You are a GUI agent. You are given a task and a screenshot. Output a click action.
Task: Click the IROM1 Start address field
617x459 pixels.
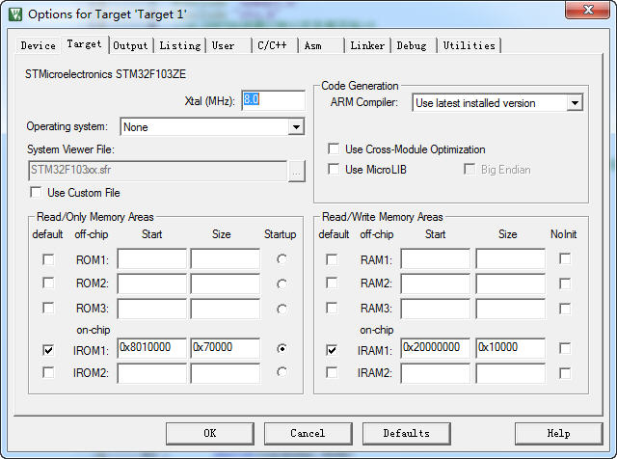click(151, 348)
